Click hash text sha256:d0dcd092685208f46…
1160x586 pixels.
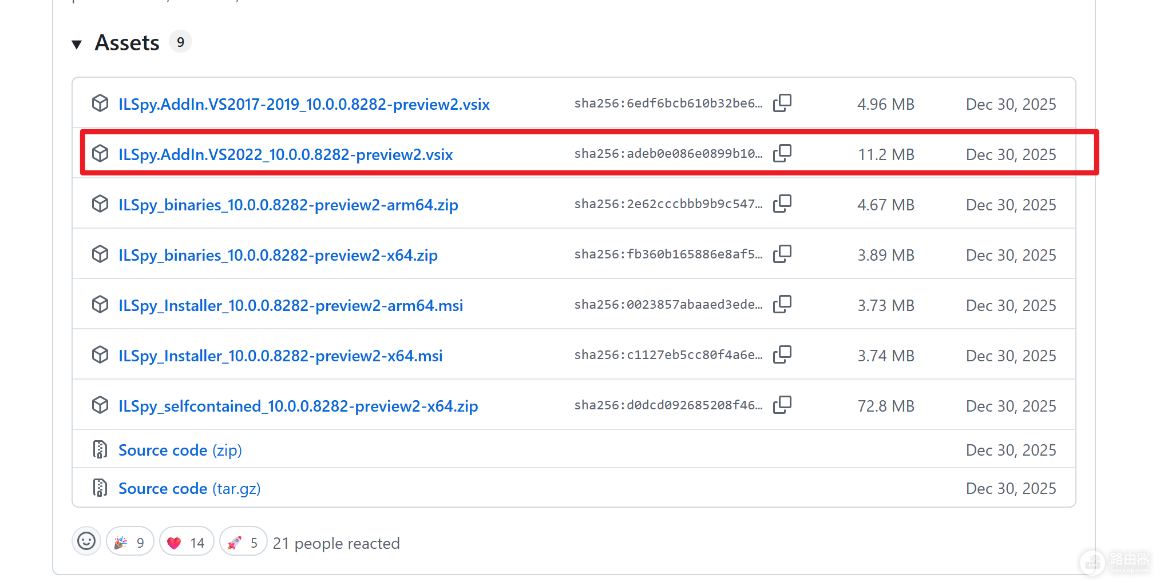point(668,405)
